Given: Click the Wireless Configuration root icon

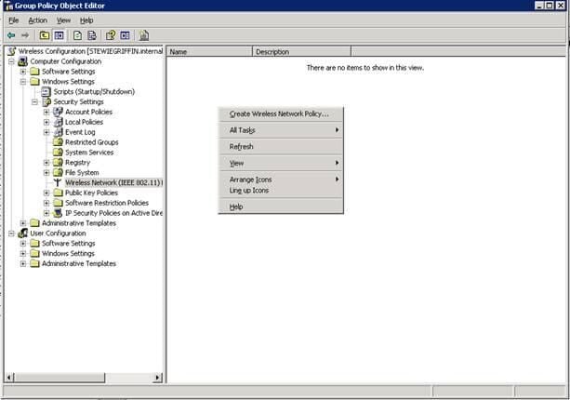Looking at the screenshot, I should click(12, 51).
